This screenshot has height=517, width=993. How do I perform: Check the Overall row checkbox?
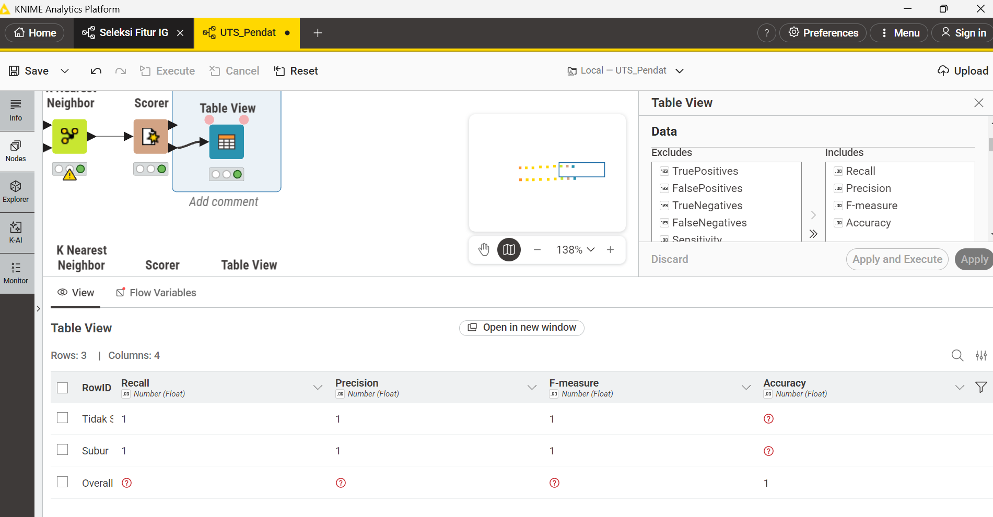[x=63, y=482]
